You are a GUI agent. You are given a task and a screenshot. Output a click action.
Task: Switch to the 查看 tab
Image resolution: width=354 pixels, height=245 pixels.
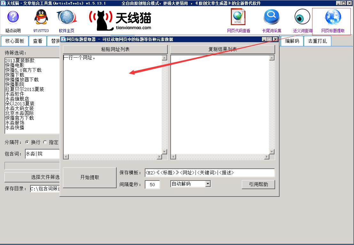point(38,41)
